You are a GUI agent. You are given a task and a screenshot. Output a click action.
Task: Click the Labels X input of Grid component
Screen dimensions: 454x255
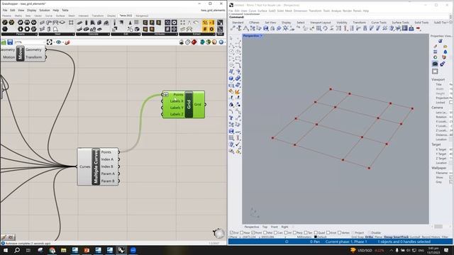click(177, 101)
